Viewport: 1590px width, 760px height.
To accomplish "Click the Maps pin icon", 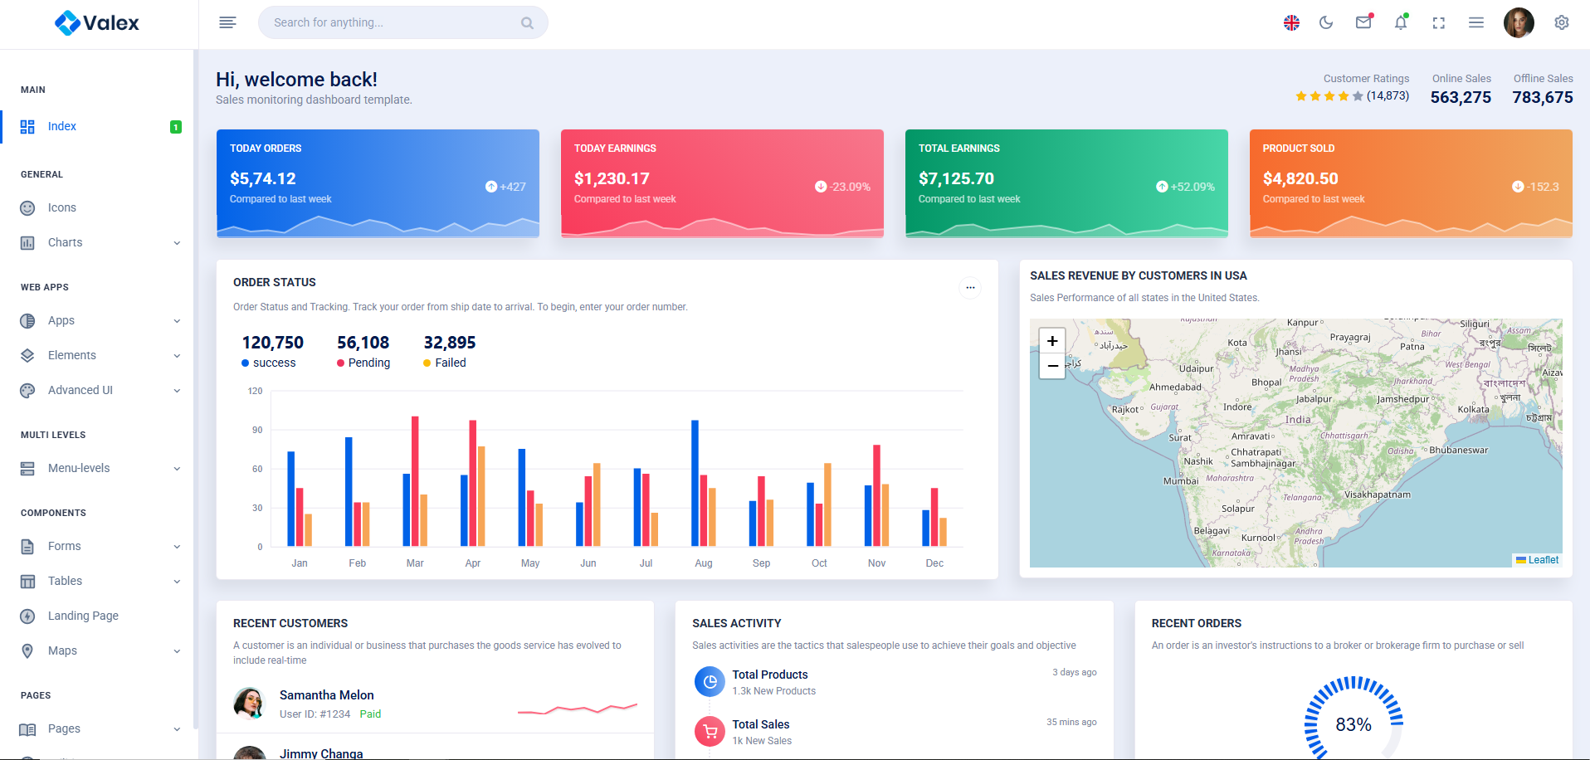I will click(x=27, y=651).
